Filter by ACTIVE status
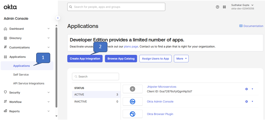Viewport: 265px width, 123px height. pos(96,95)
